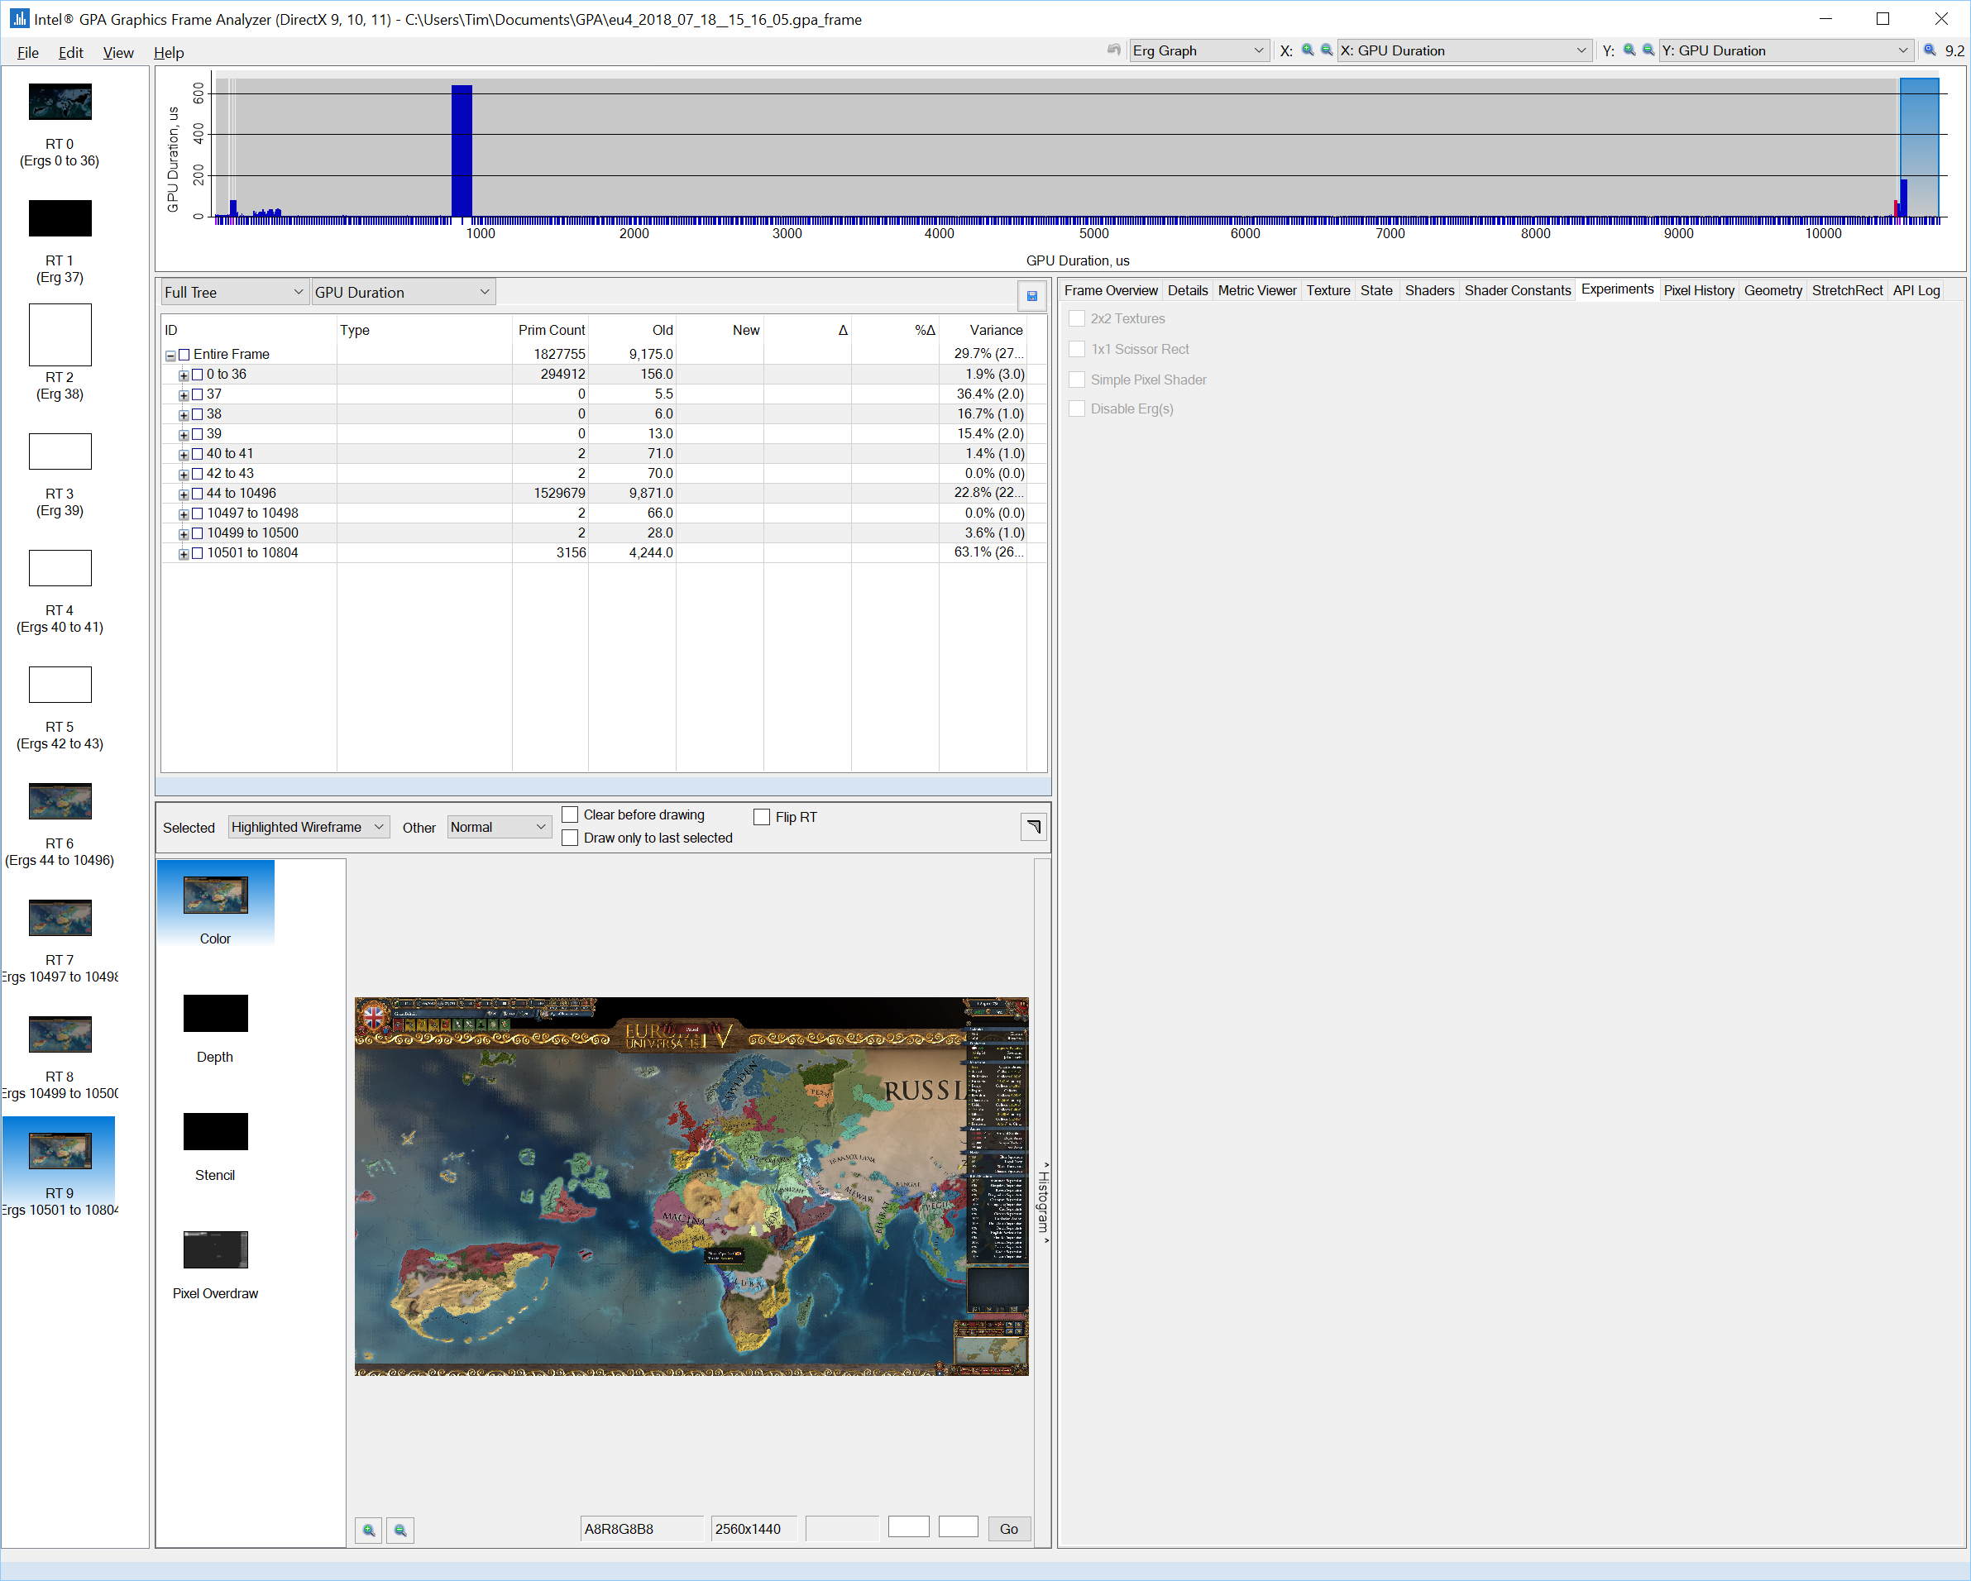Check the Disable Erg(s) experiment

click(x=1077, y=408)
